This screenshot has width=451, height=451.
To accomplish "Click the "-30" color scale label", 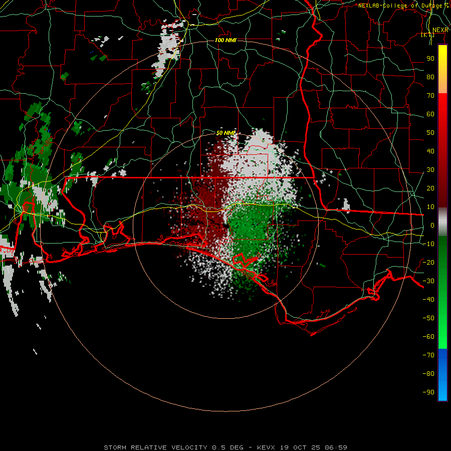I will [x=428, y=281].
